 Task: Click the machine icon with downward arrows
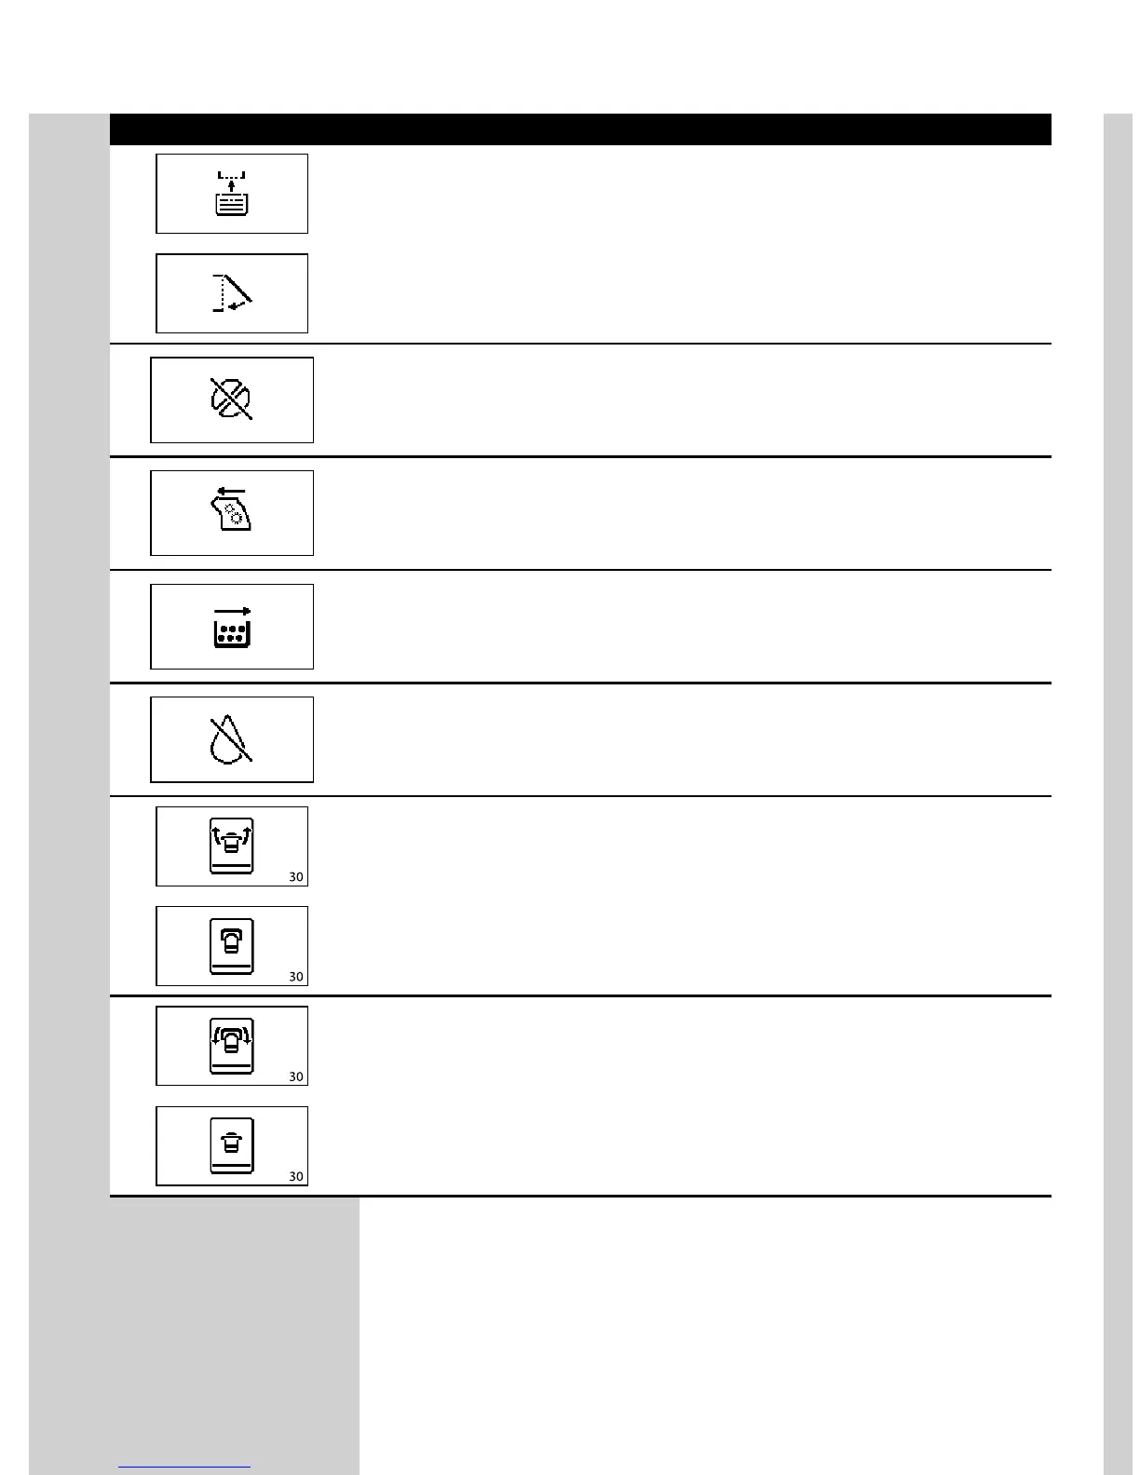click(231, 1046)
